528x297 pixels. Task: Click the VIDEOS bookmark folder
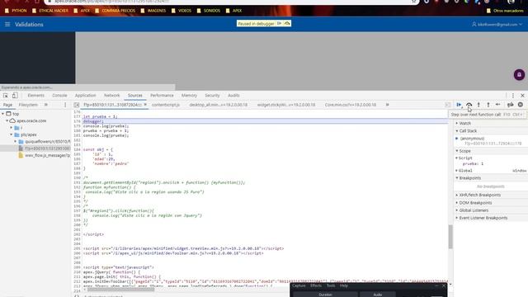(181, 11)
